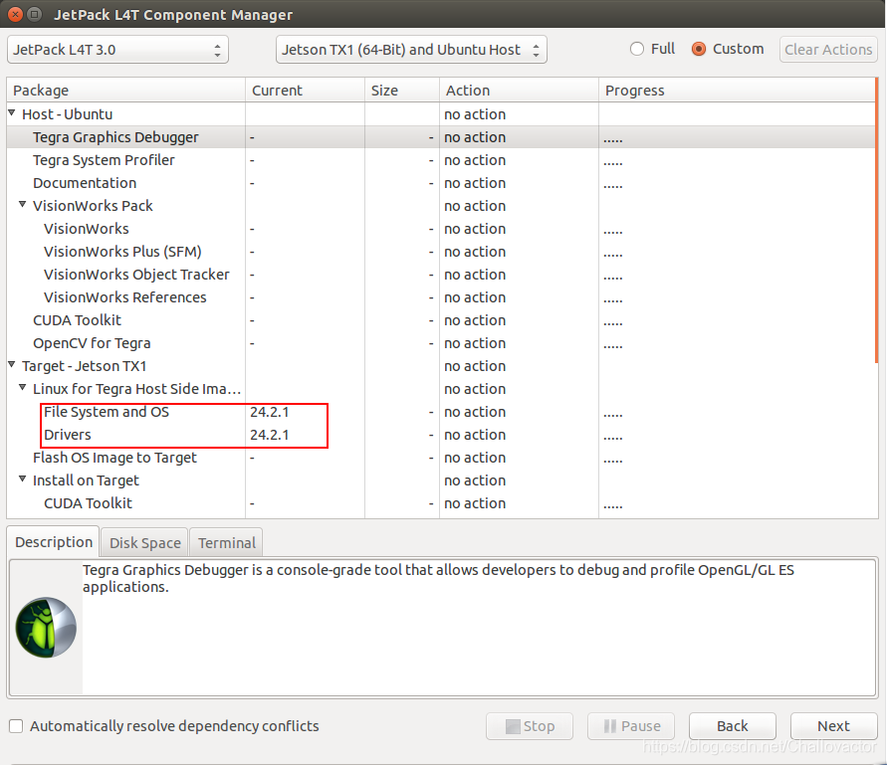Click the Current column header
This screenshot has height=765, width=887.
tap(306, 91)
